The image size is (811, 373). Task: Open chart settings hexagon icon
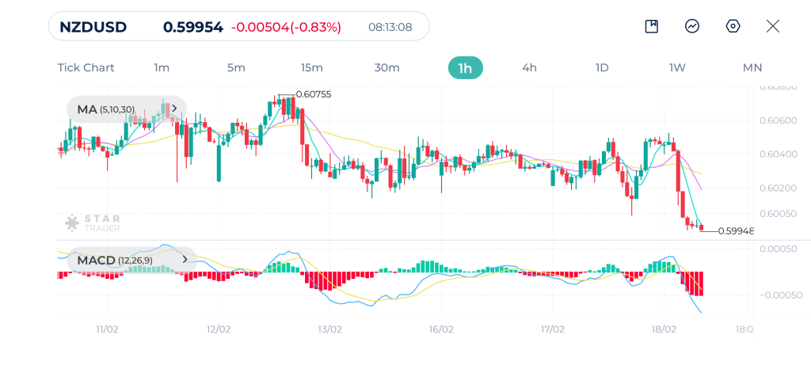(733, 26)
